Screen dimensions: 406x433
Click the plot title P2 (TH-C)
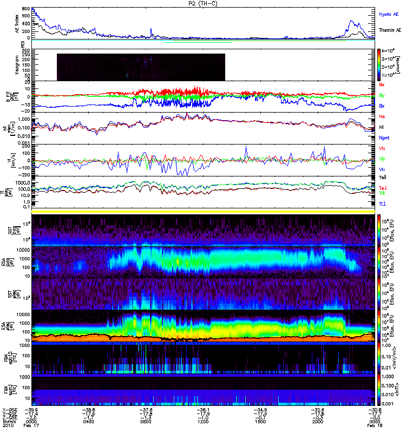(202, 3)
